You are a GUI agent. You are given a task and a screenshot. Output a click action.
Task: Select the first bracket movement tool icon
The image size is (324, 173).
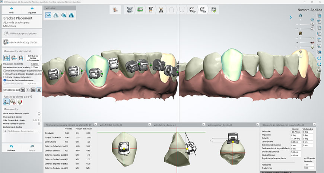[x=7, y=58]
